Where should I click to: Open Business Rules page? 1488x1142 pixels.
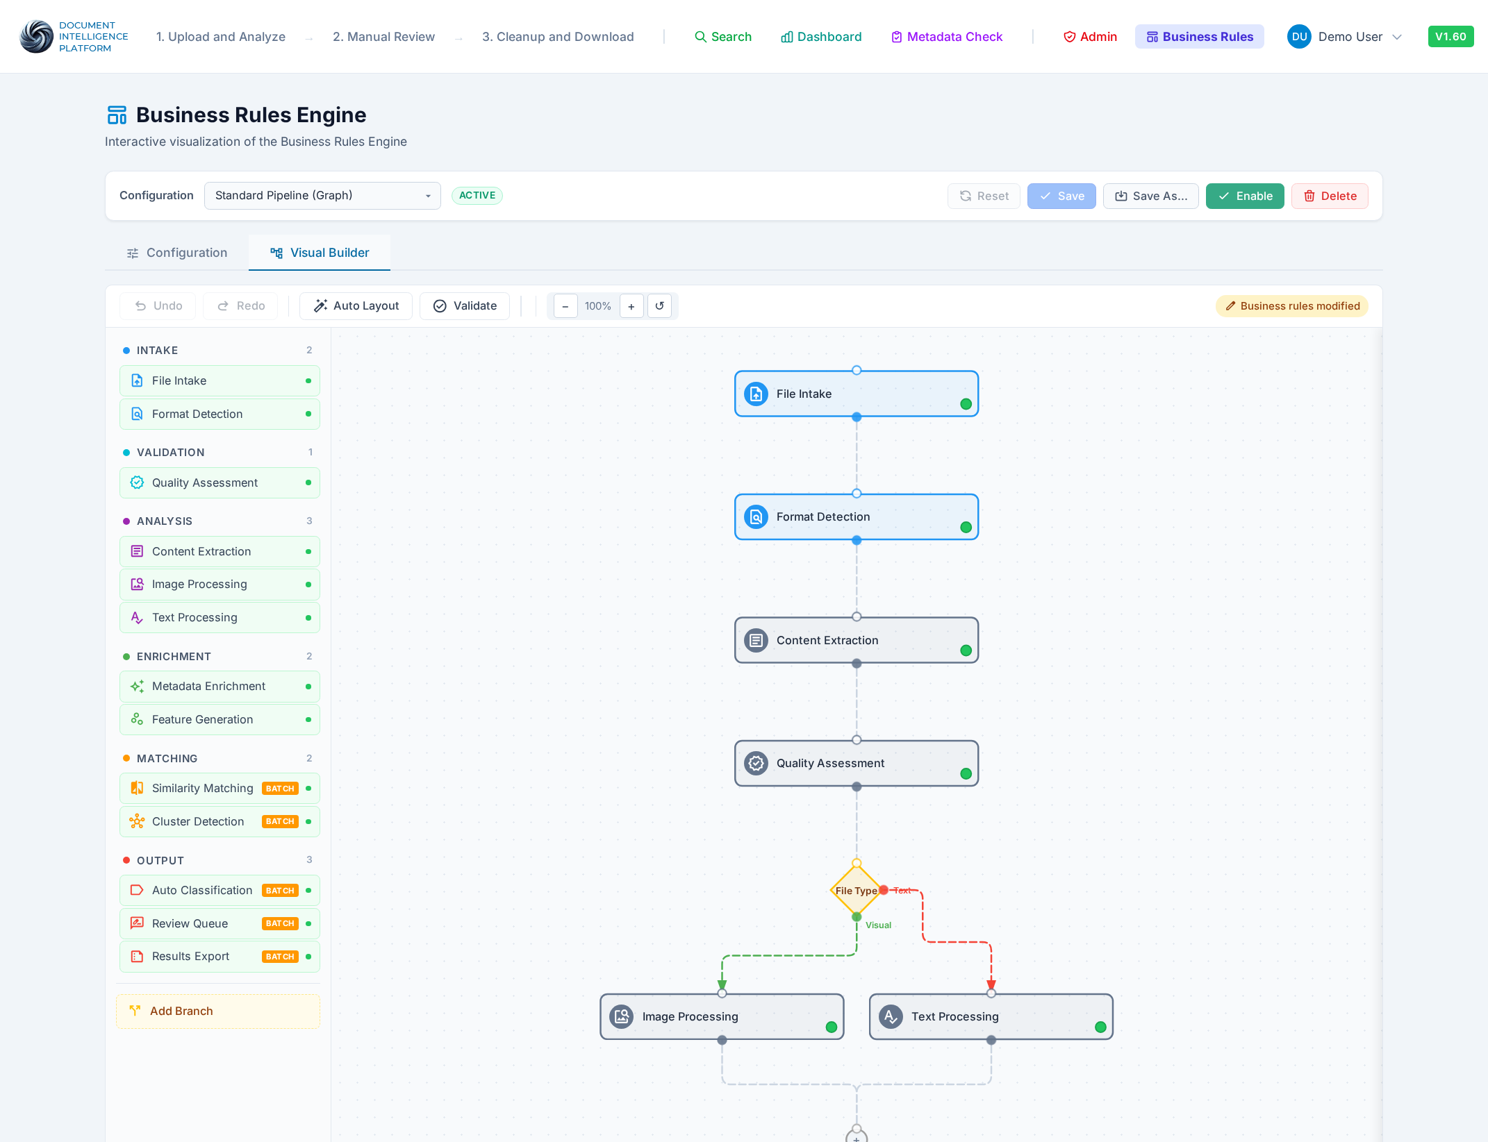click(x=1200, y=37)
